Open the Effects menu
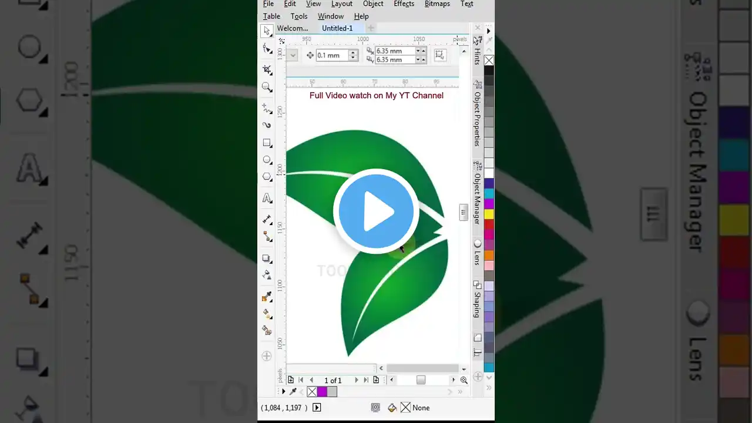 [404, 4]
